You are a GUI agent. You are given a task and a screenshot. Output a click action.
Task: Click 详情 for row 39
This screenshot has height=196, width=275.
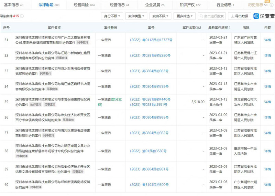tap(267, 169)
